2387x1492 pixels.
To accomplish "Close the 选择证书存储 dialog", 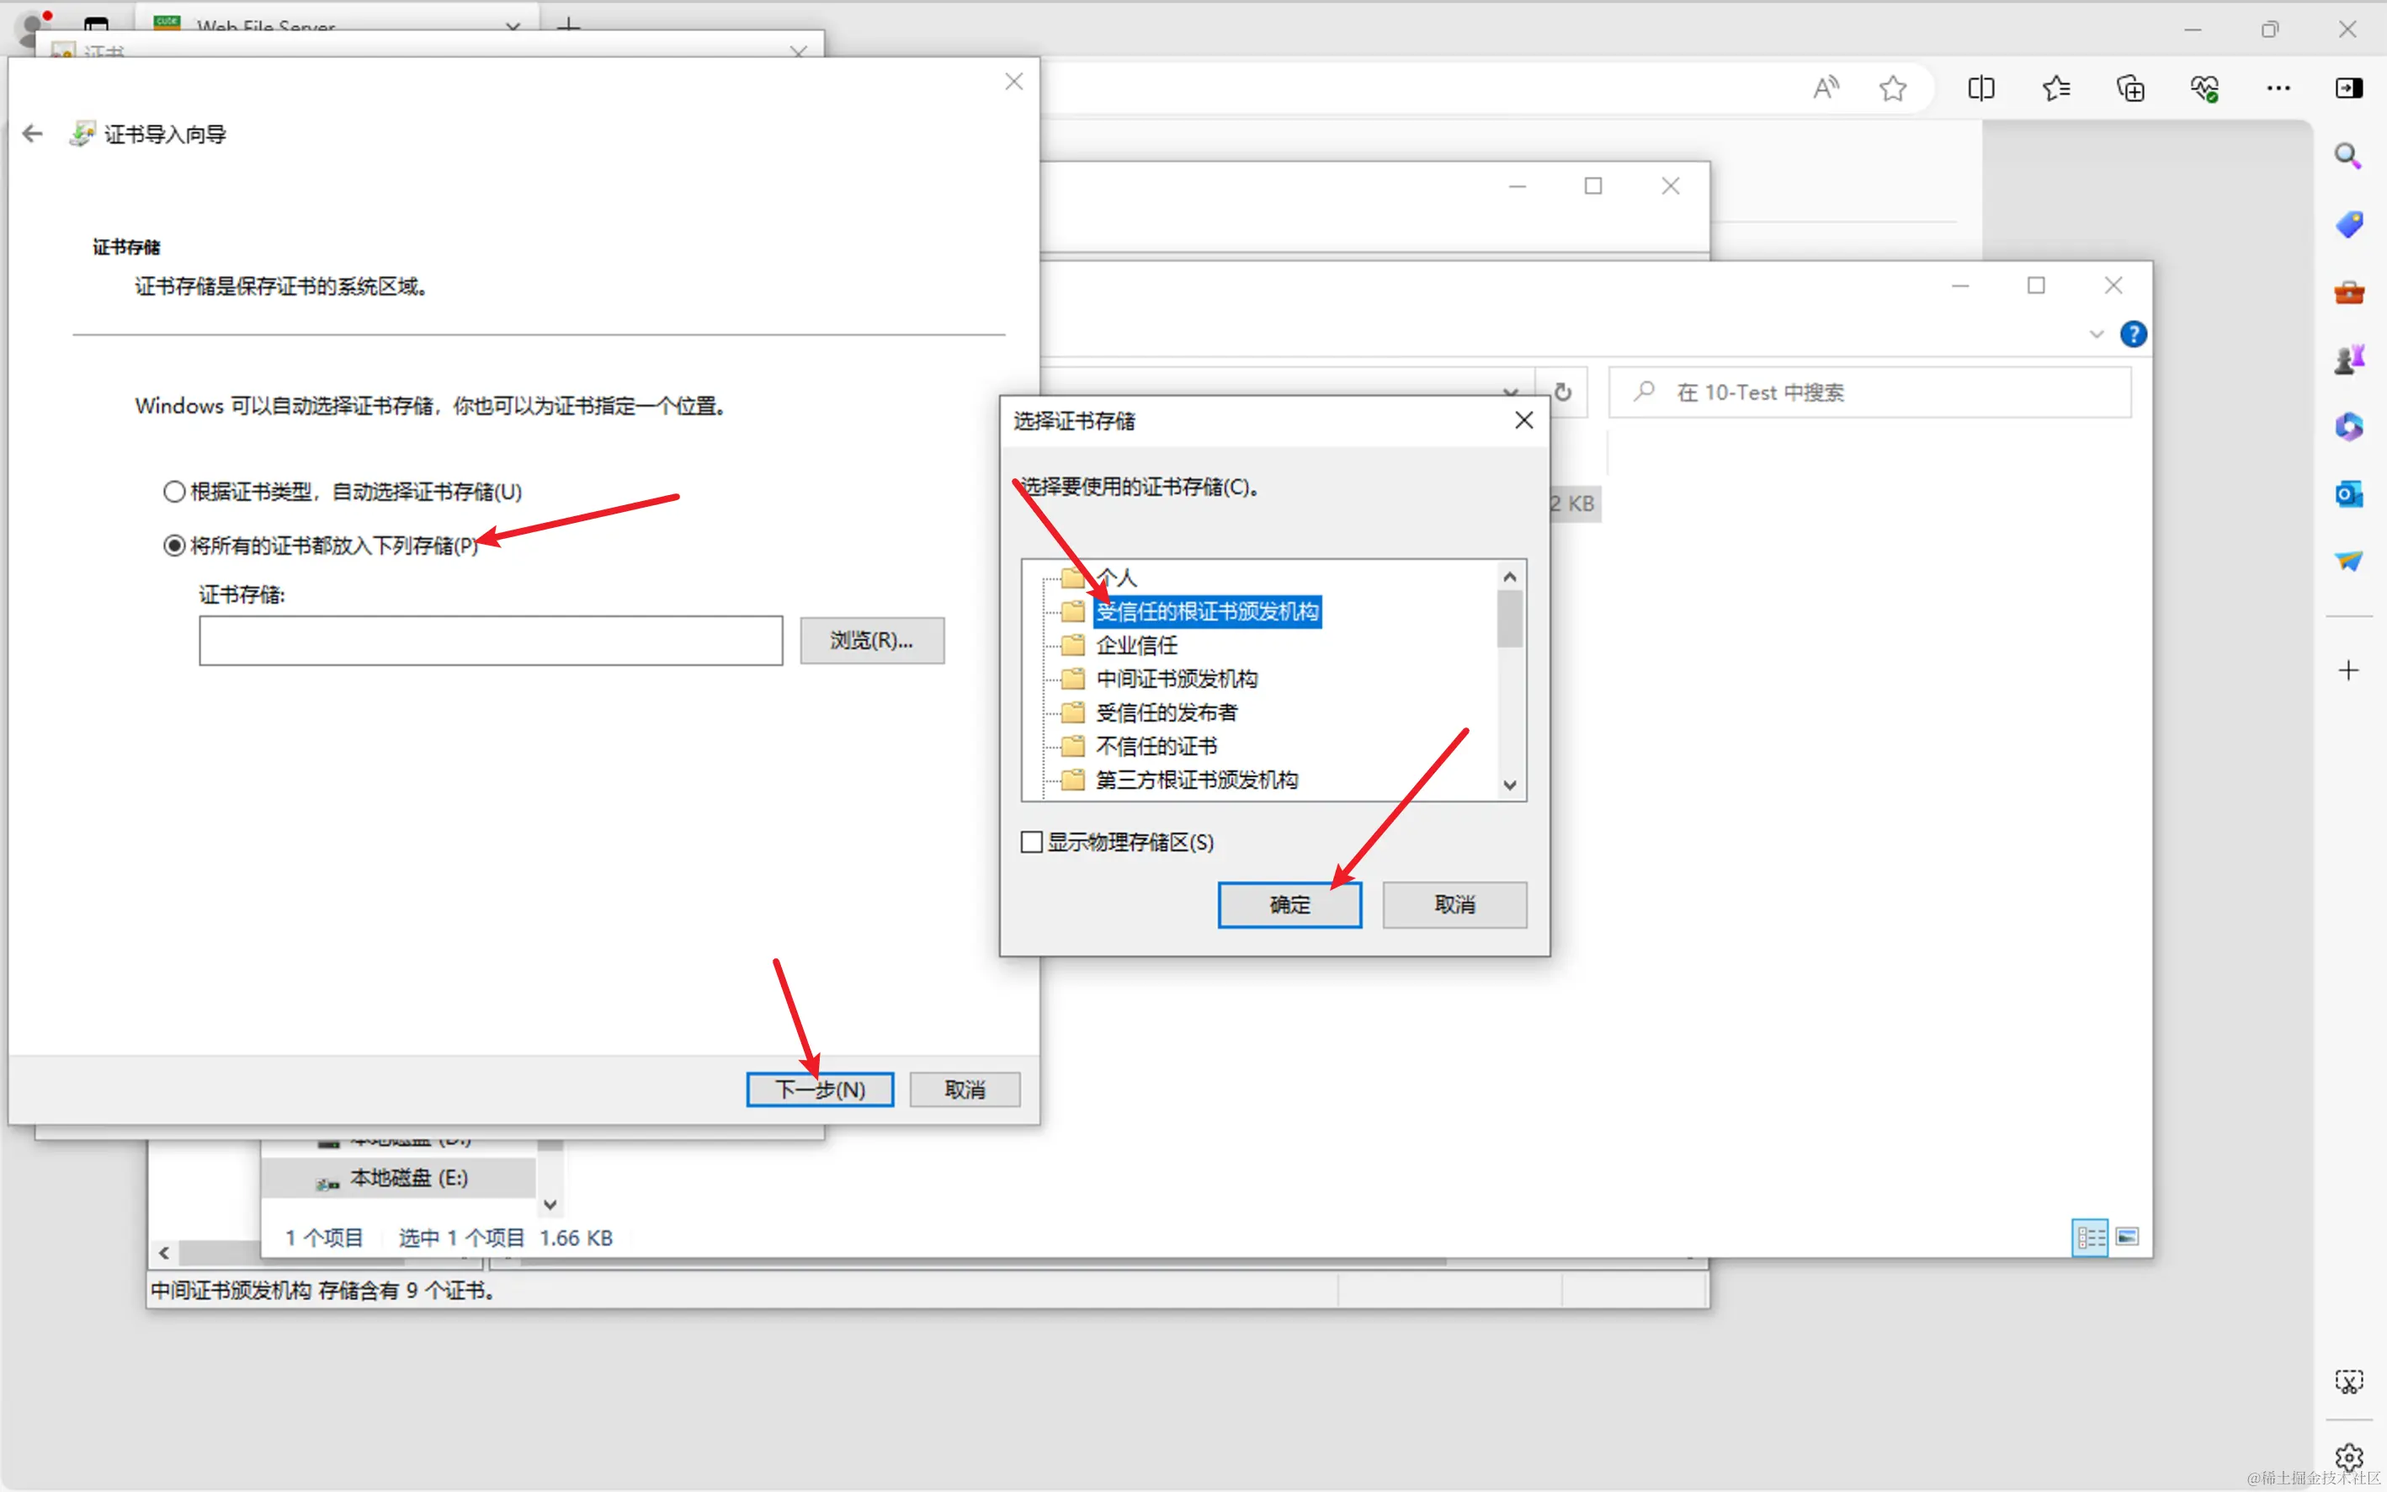I will click(x=1524, y=420).
